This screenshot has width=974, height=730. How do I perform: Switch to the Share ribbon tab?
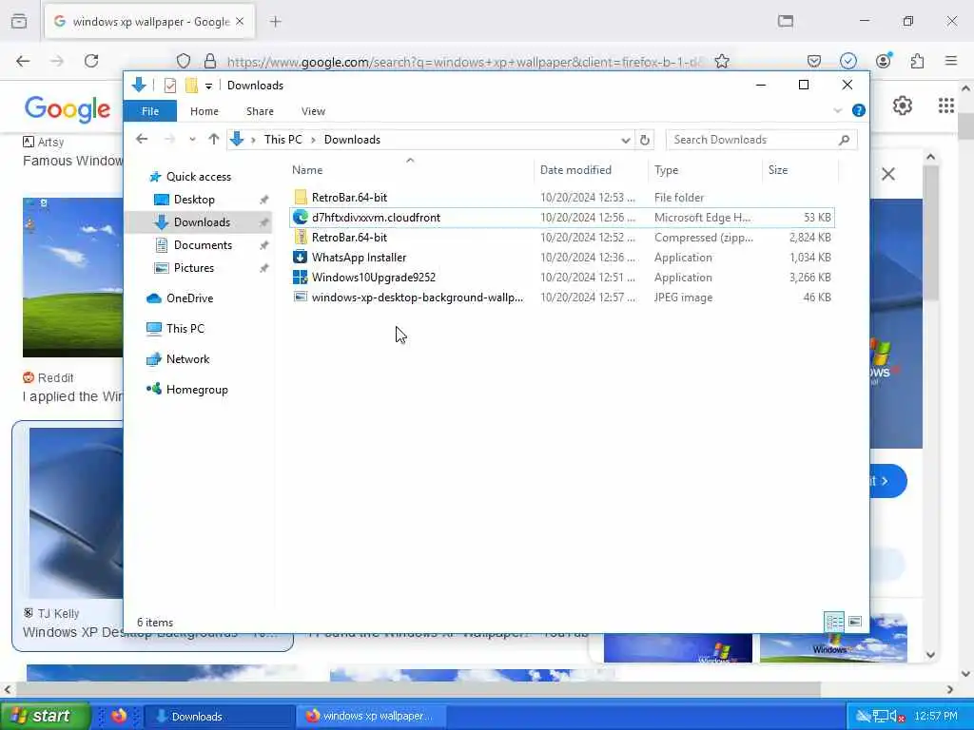(x=260, y=111)
